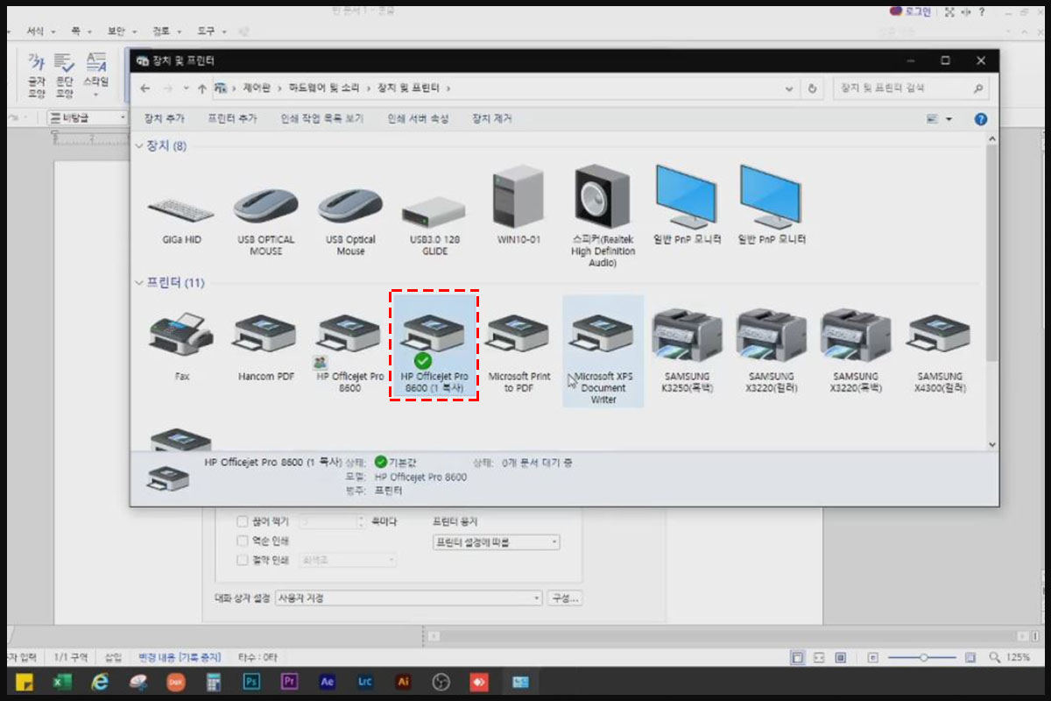Select SAMSUNG X4300(컬러) printer
Screen dimensions: 1051x701
tap(940, 353)
